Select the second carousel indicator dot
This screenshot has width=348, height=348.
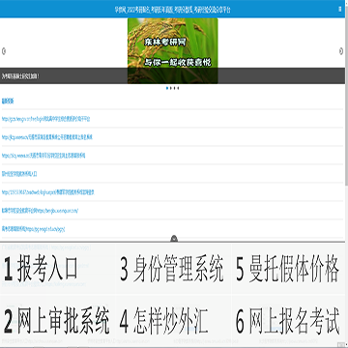coord(171,88)
